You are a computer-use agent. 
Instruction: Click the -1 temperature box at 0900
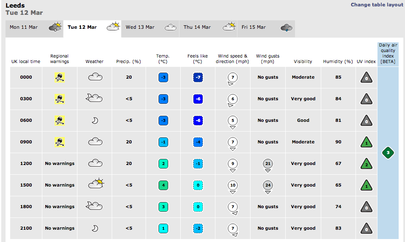pyautogui.click(x=163, y=142)
